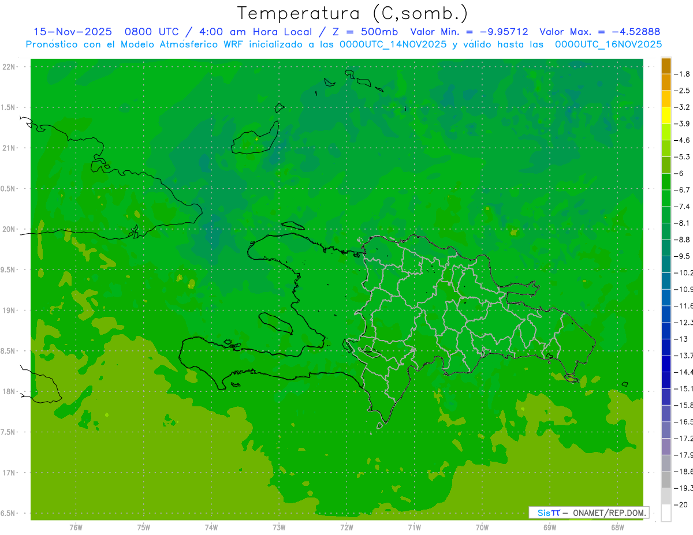Image resolution: width=693 pixels, height=535 pixels.
Task: Click the -8.1 legend value
Action: (x=682, y=223)
